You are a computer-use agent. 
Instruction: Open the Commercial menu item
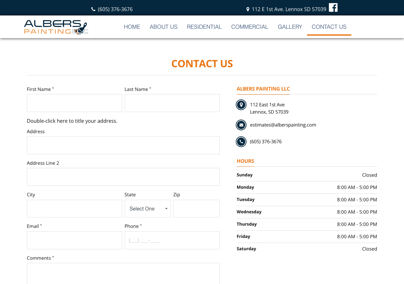tap(250, 27)
